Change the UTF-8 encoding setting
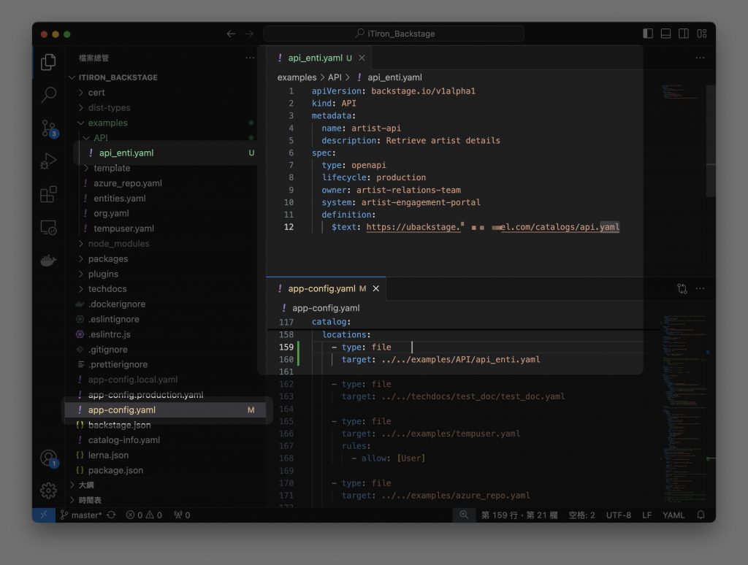This screenshot has height=565, width=748. [x=618, y=515]
